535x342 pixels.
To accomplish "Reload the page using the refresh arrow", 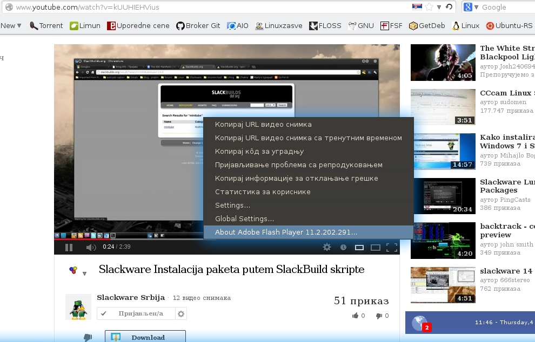I will [x=448, y=7].
